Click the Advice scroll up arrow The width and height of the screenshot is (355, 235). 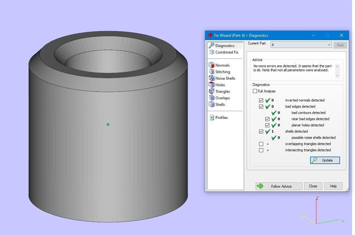pyautogui.click(x=337, y=67)
